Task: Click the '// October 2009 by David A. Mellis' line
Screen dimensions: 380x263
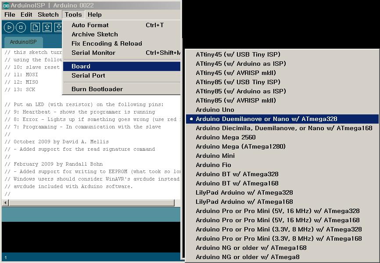Action: pos(57,142)
